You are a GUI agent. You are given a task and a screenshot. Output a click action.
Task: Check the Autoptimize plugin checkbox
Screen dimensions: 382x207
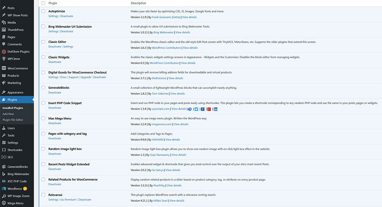(43, 11)
